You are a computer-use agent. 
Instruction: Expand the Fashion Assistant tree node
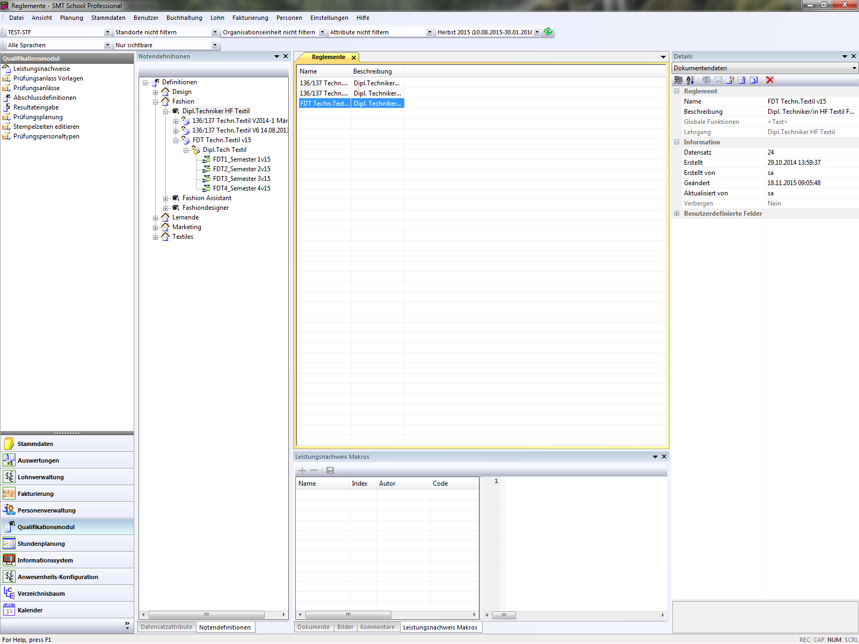pyautogui.click(x=166, y=199)
